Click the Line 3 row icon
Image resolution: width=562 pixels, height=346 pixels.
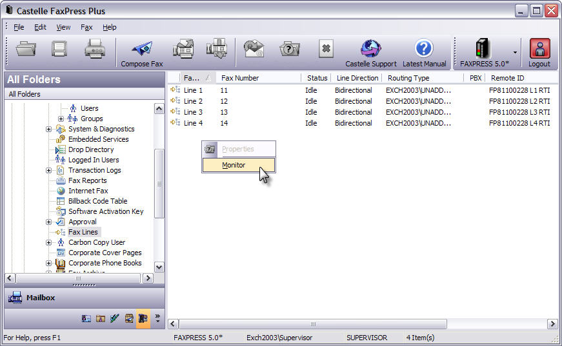(x=176, y=111)
